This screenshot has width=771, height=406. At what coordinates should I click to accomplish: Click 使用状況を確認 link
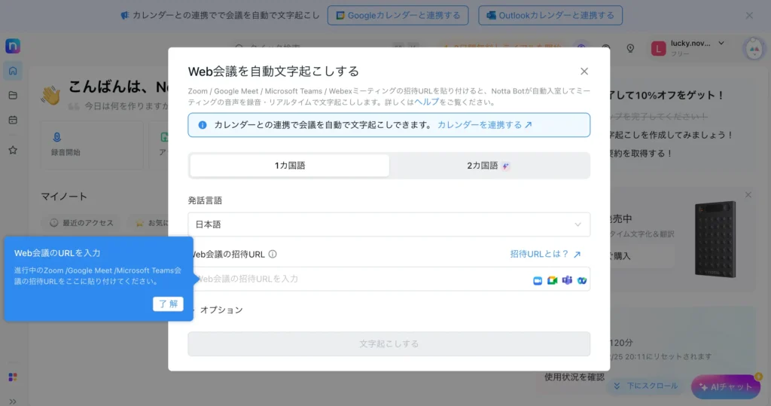[574, 377]
